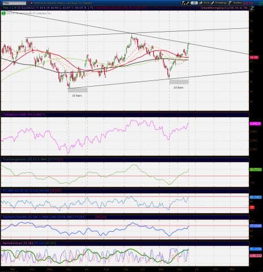Select the TrueStrengthIndex study label

tap(25, 160)
